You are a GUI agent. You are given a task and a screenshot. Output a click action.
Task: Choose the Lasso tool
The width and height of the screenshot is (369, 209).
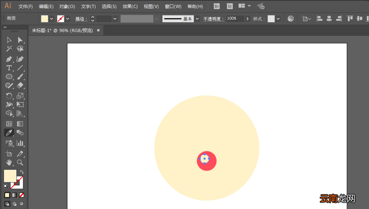(x=20, y=49)
